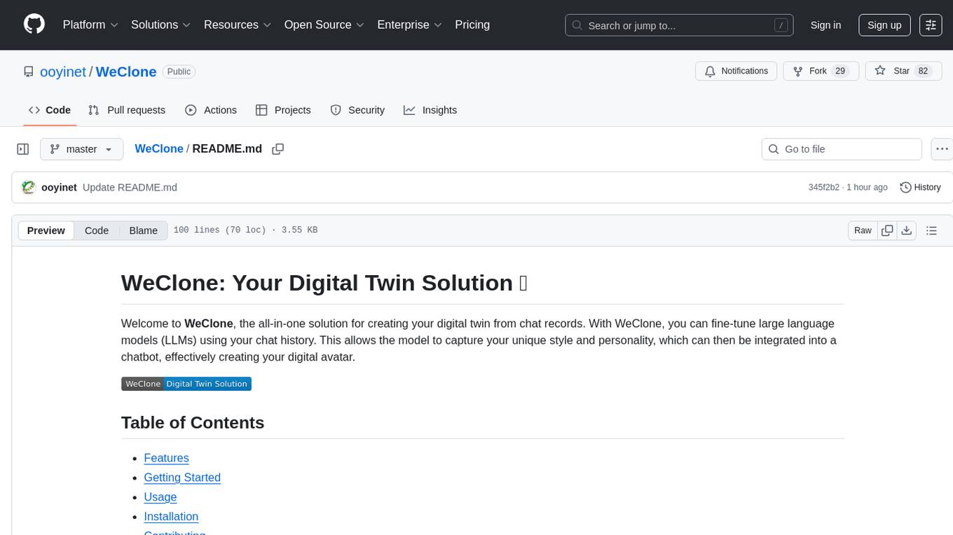Download the raw file

pos(907,230)
